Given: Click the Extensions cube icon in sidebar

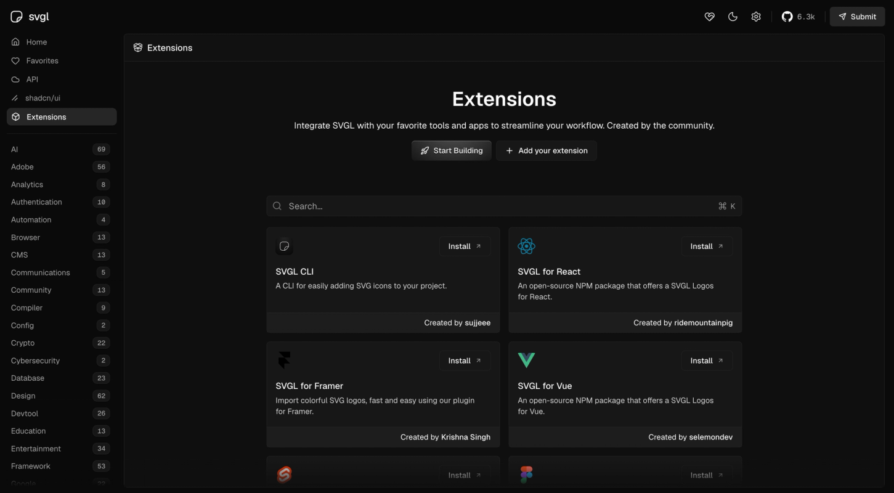Looking at the screenshot, I should point(16,116).
